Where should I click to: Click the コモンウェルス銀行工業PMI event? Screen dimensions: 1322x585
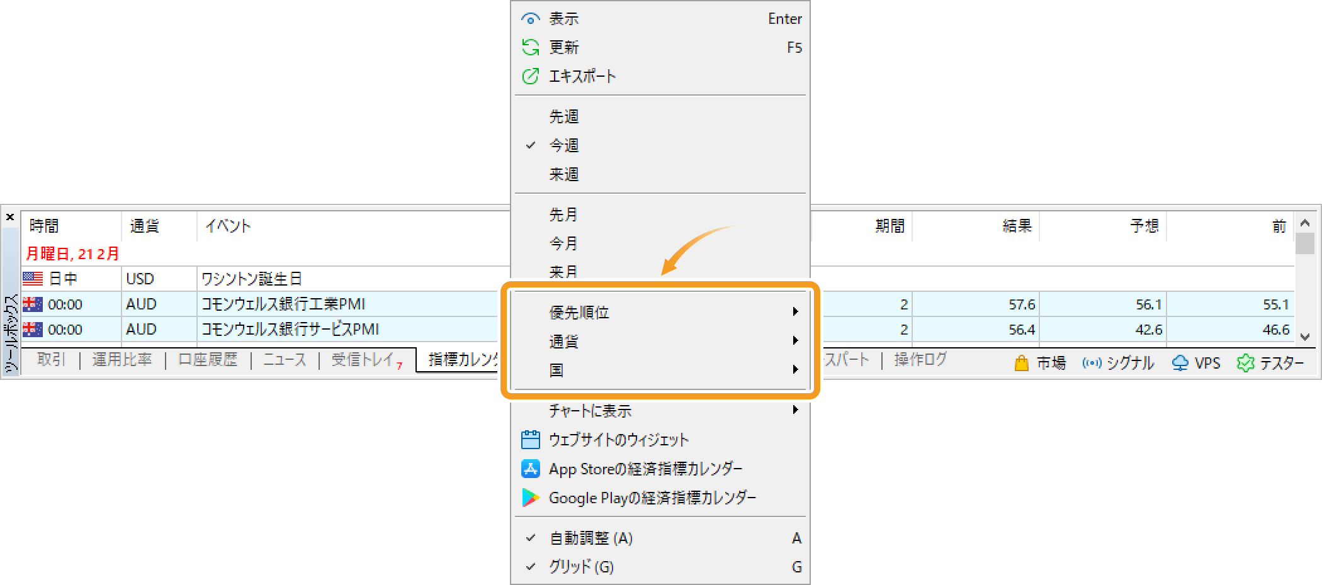283,304
